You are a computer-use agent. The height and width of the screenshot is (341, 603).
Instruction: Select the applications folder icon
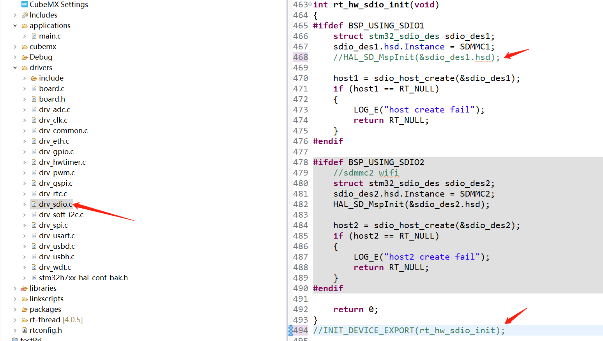click(25, 26)
